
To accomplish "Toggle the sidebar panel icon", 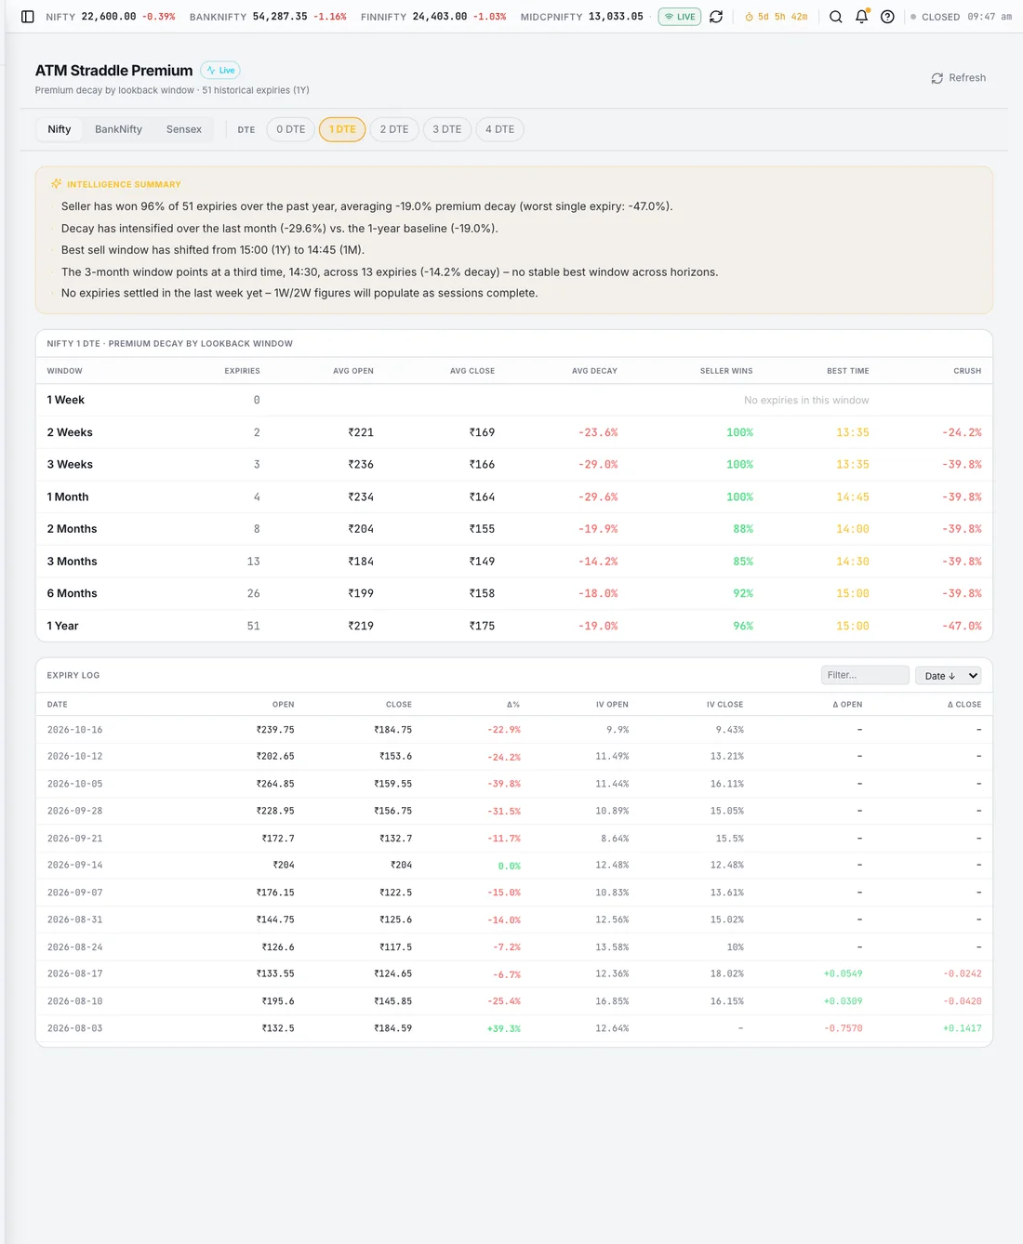I will (28, 17).
